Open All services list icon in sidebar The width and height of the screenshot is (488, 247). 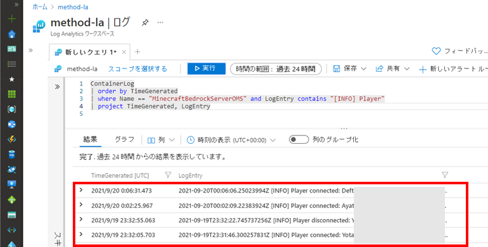pos(11,64)
